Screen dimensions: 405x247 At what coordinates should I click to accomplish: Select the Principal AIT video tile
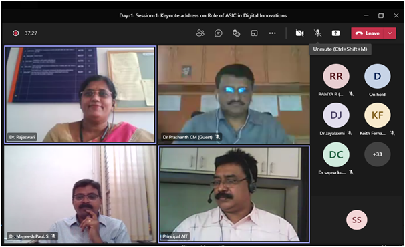click(234, 194)
